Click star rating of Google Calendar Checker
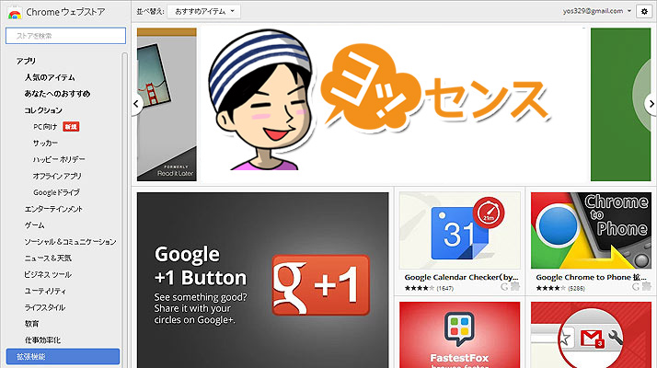Screen dimensions: 657x368 [420, 288]
